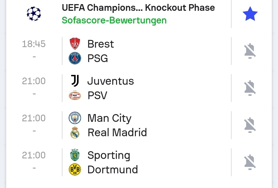Viewport: 278px width, 188px height.
Task: Toggle the blue favorite star
Action: click(250, 14)
